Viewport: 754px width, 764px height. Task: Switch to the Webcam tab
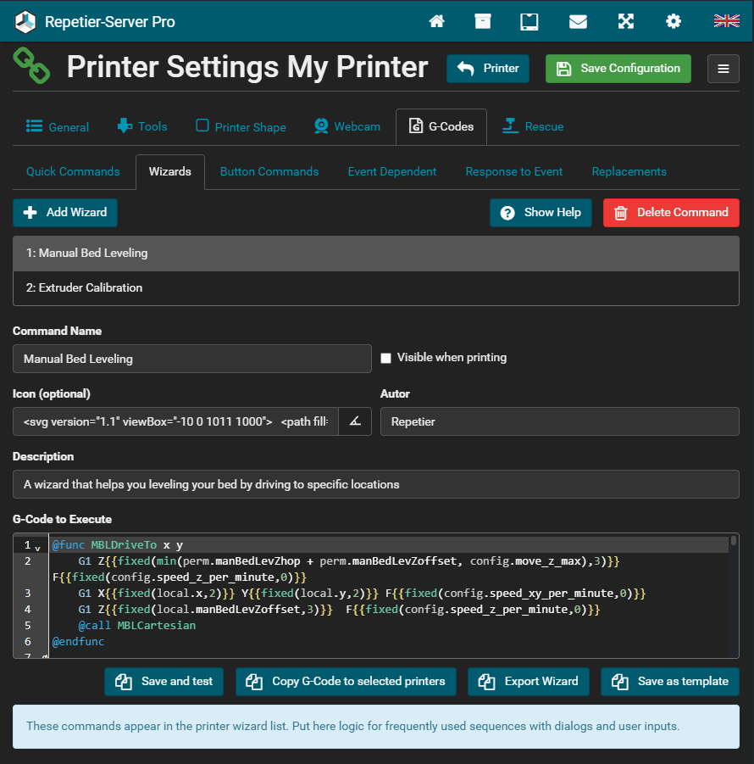pyautogui.click(x=347, y=126)
